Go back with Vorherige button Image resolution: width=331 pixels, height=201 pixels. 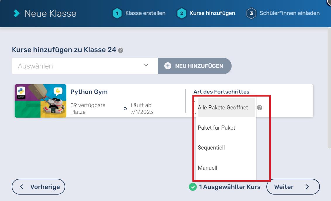coord(38,187)
